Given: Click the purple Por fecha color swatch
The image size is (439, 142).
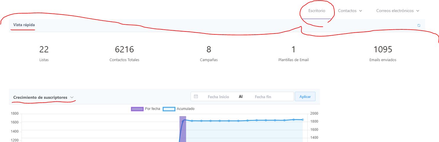Looking at the screenshot, I should click(x=137, y=109).
